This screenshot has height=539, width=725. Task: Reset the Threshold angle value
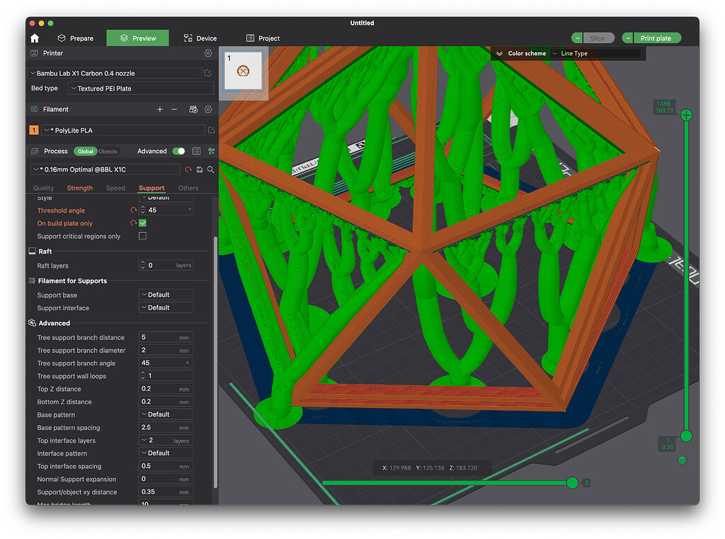pyautogui.click(x=134, y=210)
